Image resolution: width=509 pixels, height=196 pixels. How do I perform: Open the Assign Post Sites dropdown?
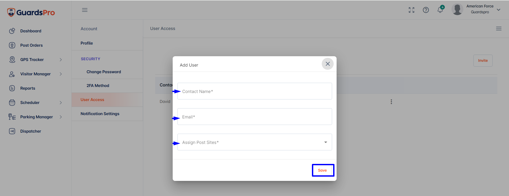pos(255,142)
